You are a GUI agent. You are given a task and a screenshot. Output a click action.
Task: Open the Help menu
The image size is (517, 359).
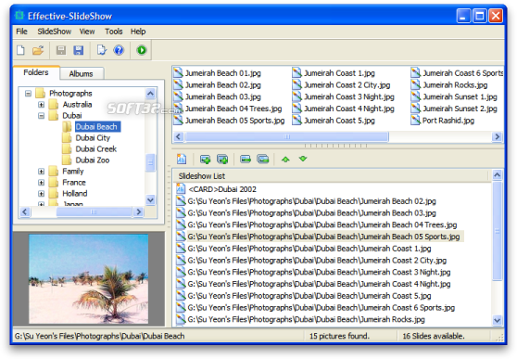138,32
